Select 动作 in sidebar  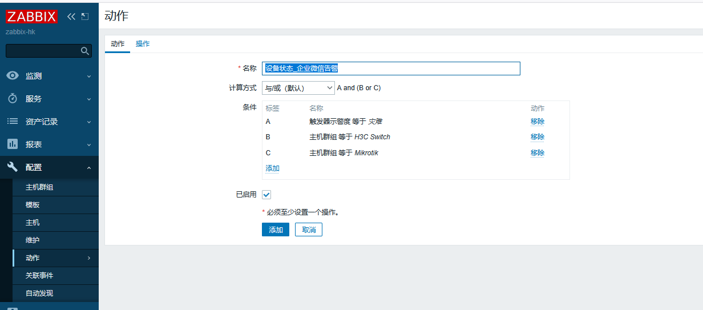click(x=55, y=258)
